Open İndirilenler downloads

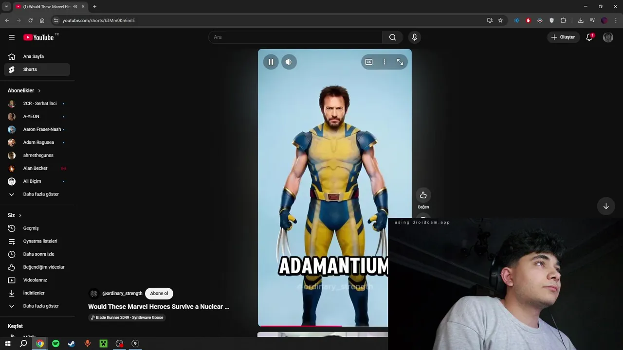[x=37, y=293]
